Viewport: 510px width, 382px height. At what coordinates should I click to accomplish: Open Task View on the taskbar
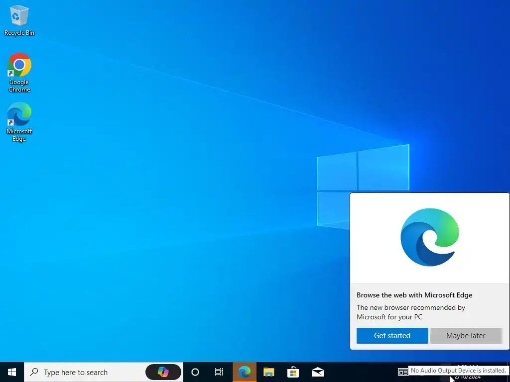219,372
